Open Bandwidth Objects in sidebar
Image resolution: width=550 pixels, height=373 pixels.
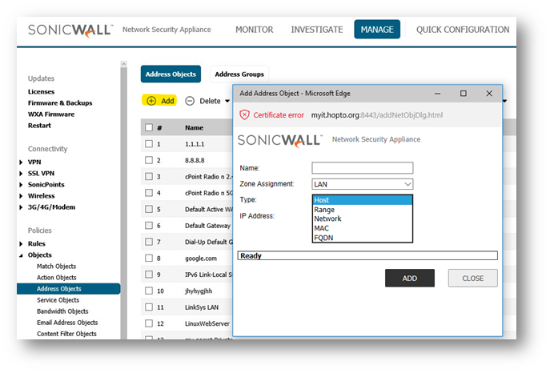click(x=62, y=311)
